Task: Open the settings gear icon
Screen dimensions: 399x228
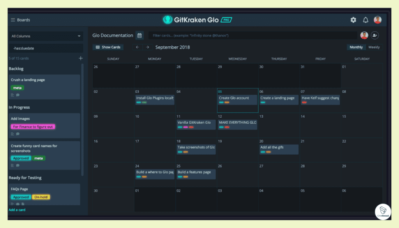Action: pyautogui.click(x=353, y=20)
